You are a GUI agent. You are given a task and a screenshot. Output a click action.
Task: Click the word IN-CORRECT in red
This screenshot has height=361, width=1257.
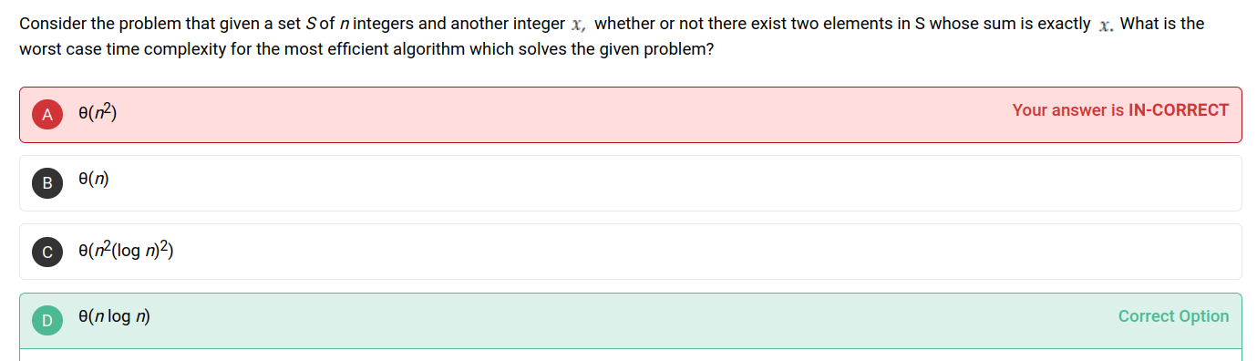[x=1179, y=110]
